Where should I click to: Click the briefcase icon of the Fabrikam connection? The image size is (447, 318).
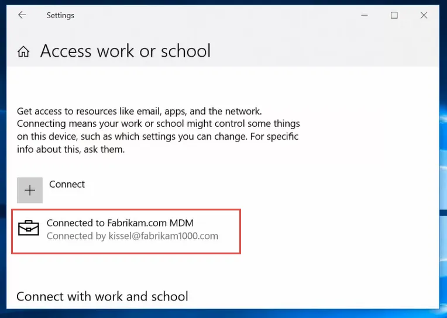point(29,229)
